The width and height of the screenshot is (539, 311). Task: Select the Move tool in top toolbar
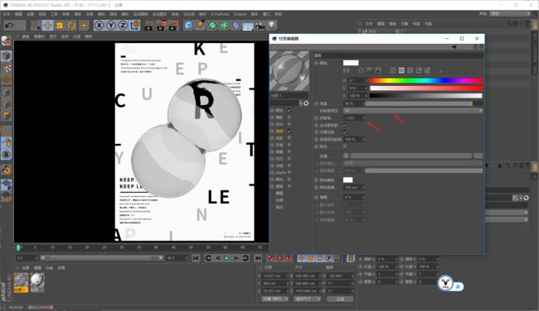pyautogui.click(x=48, y=26)
